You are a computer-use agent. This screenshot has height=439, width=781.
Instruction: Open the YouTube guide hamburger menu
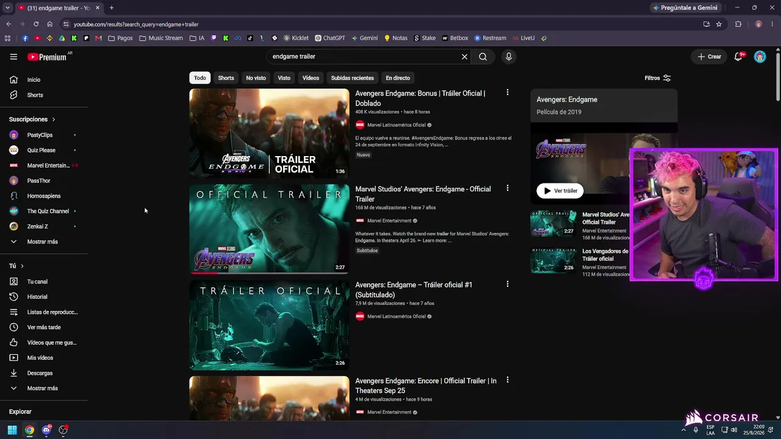[x=13, y=57]
